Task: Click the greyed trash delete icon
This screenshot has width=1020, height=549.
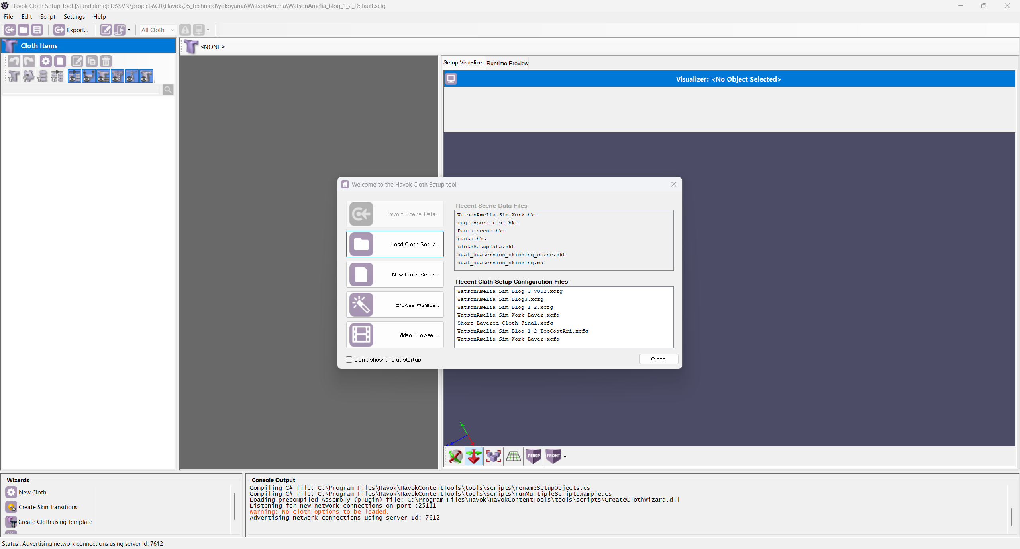Action: pos(106,61)
